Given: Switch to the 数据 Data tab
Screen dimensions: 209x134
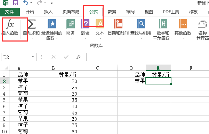Looking at the screenshot, I should click(x=112, y=12).
